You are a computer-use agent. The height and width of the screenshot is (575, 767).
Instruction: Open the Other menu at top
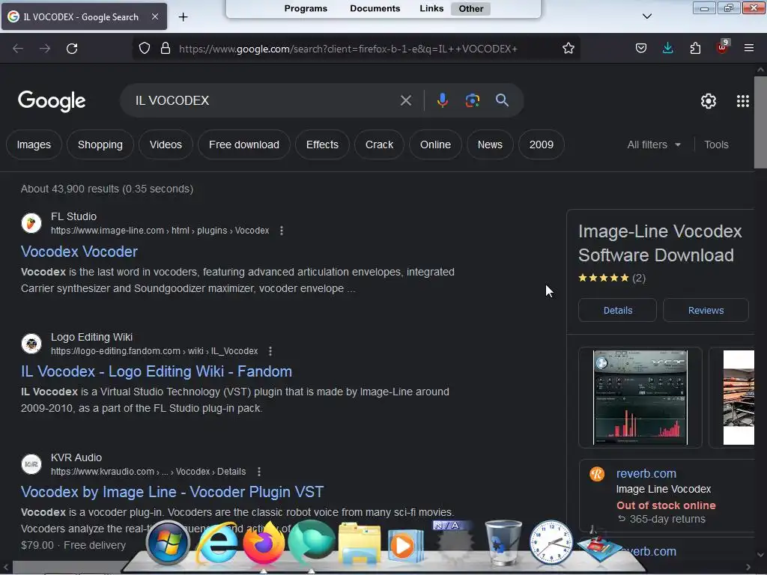pyautogui.click(x=470, y=9)
